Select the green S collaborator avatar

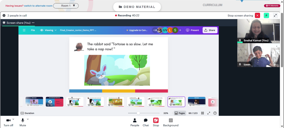[175, 30]
